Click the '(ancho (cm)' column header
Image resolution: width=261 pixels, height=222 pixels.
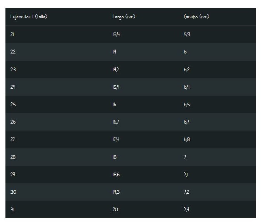click(197, 17)
